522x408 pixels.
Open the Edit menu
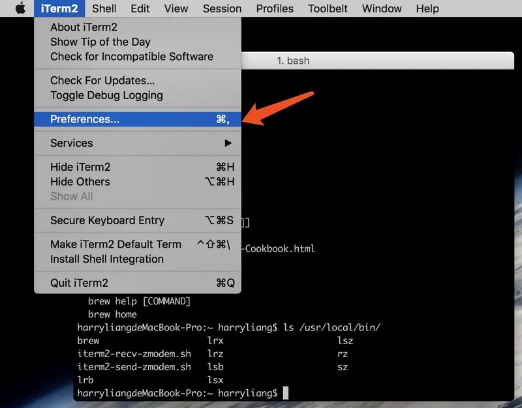tap(140, 8)
